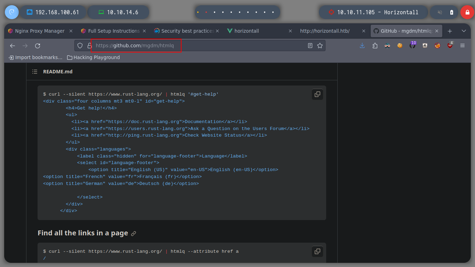The height and width of the screenshot is (267, 475).
Task: Switch to the second red workspace dot
Action: click(206, 12)
